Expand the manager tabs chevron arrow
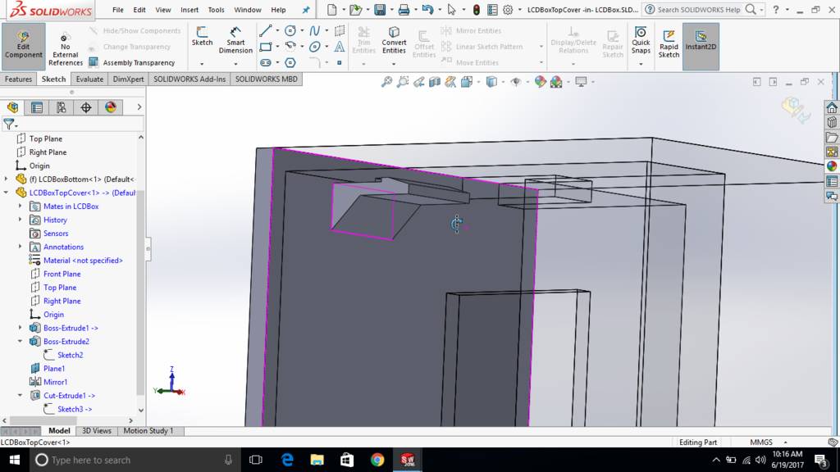The height and width of the screenshot is (472, 840). click(139, 107)
